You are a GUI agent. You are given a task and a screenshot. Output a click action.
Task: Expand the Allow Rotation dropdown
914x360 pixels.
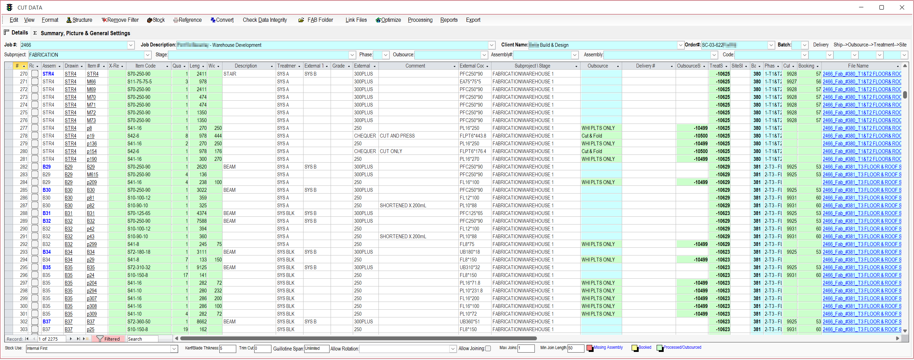[453, 349]
